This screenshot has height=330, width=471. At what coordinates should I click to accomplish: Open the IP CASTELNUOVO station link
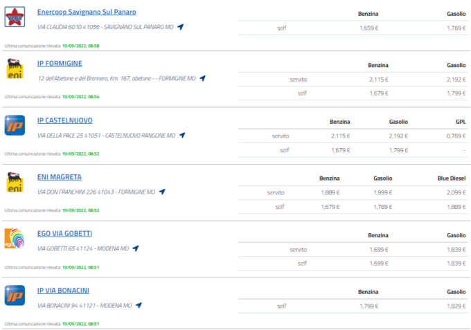(x=65, y=120)
